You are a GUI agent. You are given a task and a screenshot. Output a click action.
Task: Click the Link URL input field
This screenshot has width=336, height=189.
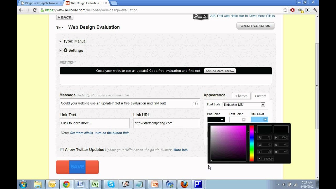(167, 123)
